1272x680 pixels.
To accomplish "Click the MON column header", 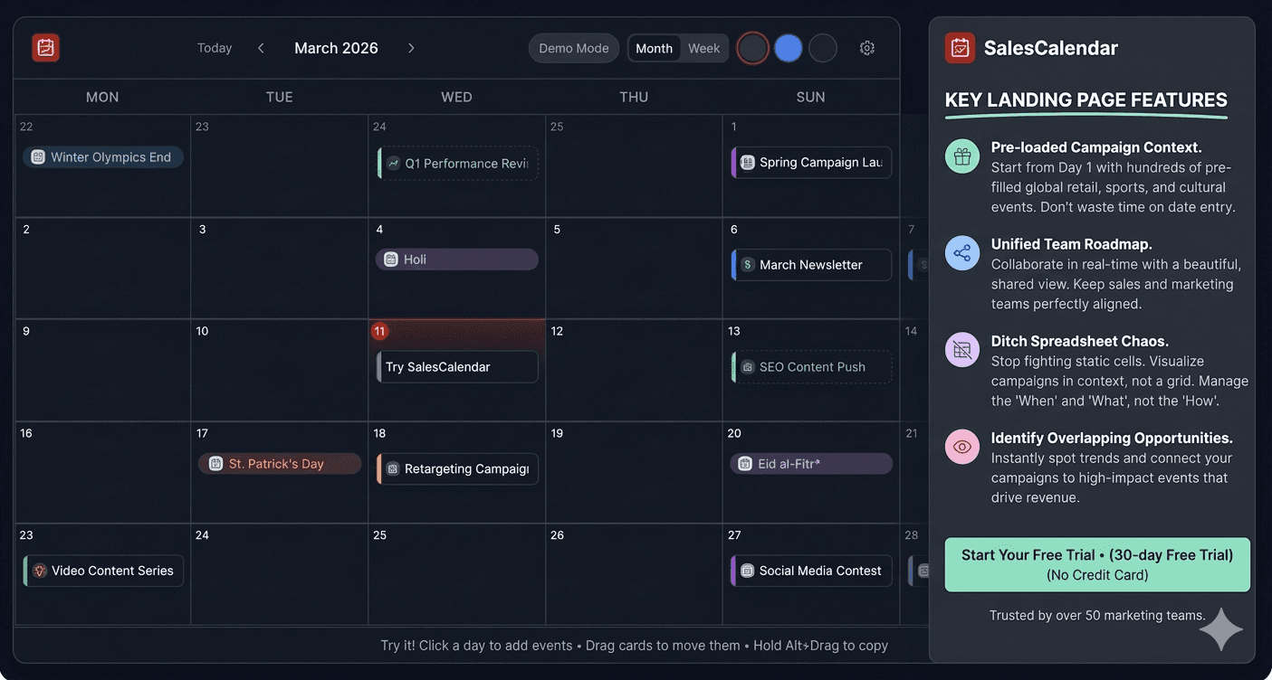I will 102,97.
